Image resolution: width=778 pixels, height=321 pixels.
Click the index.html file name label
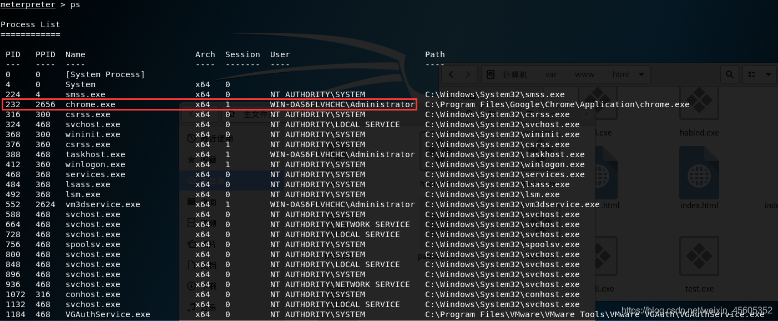699,205
